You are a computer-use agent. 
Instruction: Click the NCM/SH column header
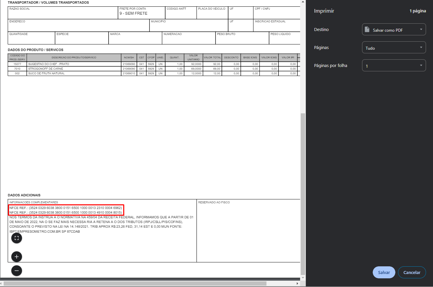[x=129, y=57]
